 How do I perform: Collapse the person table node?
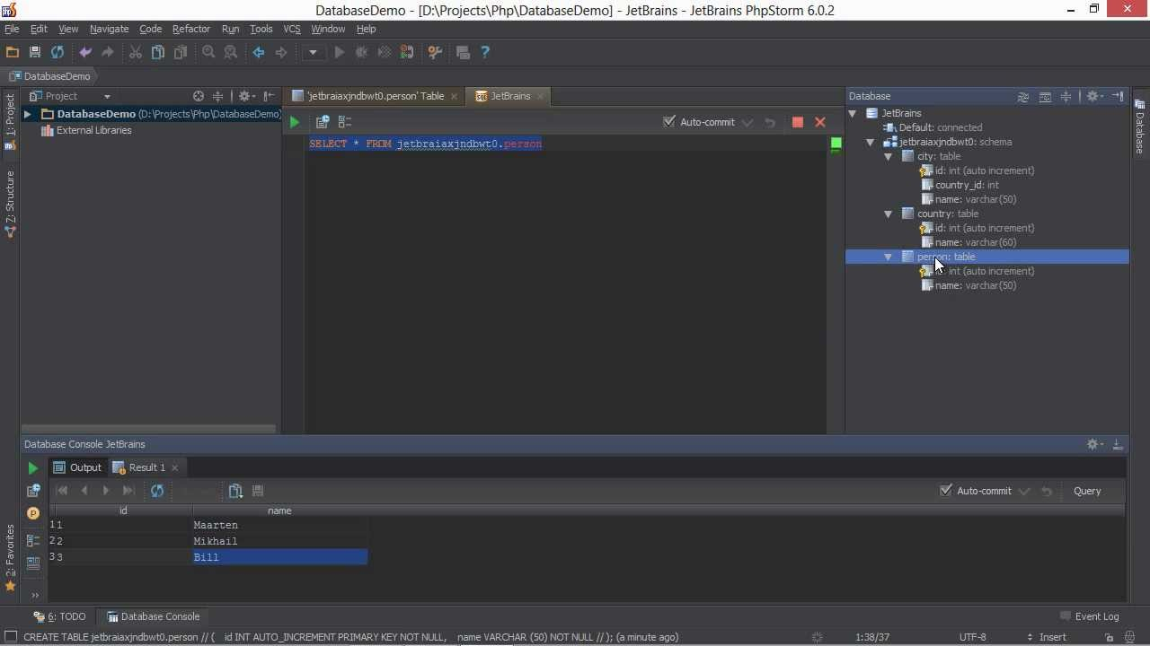pos(888,257)
